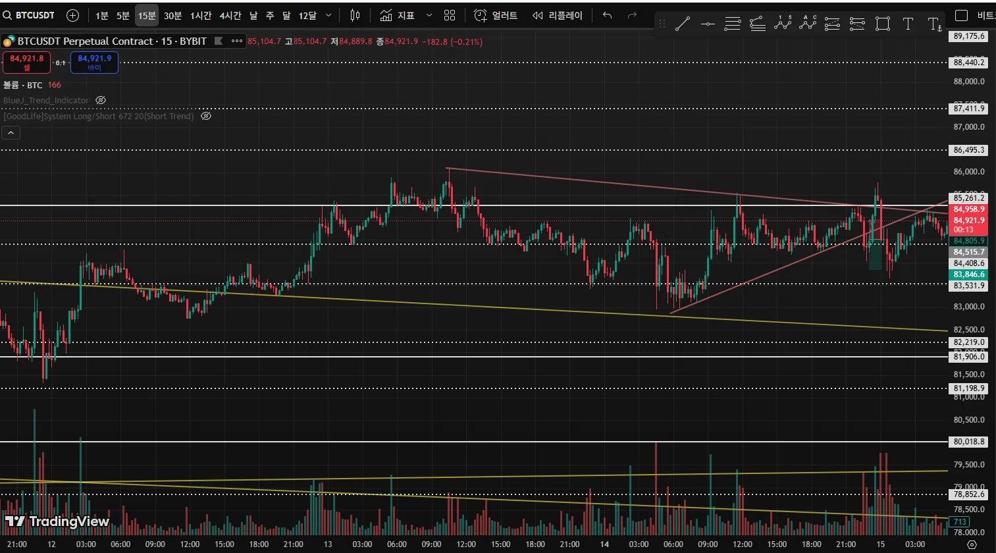The width and height of the screenshot is (996, 553).
Task: Click the BlueJ_Trend_Indicator legend name
Action: [x=46, y=101]
